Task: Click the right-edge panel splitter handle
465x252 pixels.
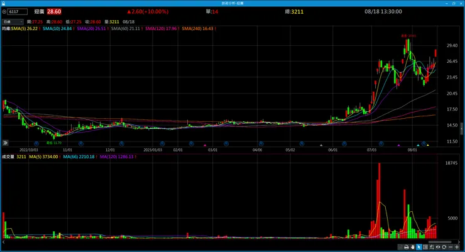Action: [462, 129]
